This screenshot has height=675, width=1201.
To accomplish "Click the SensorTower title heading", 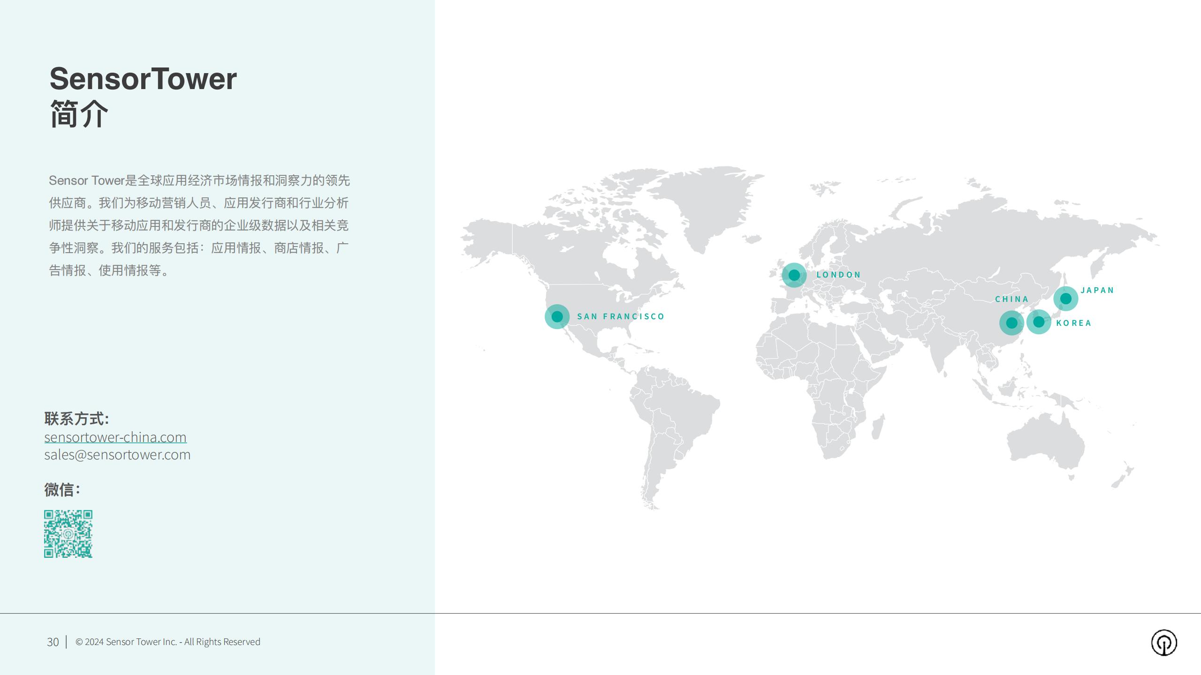I will (x=143, y=78).
